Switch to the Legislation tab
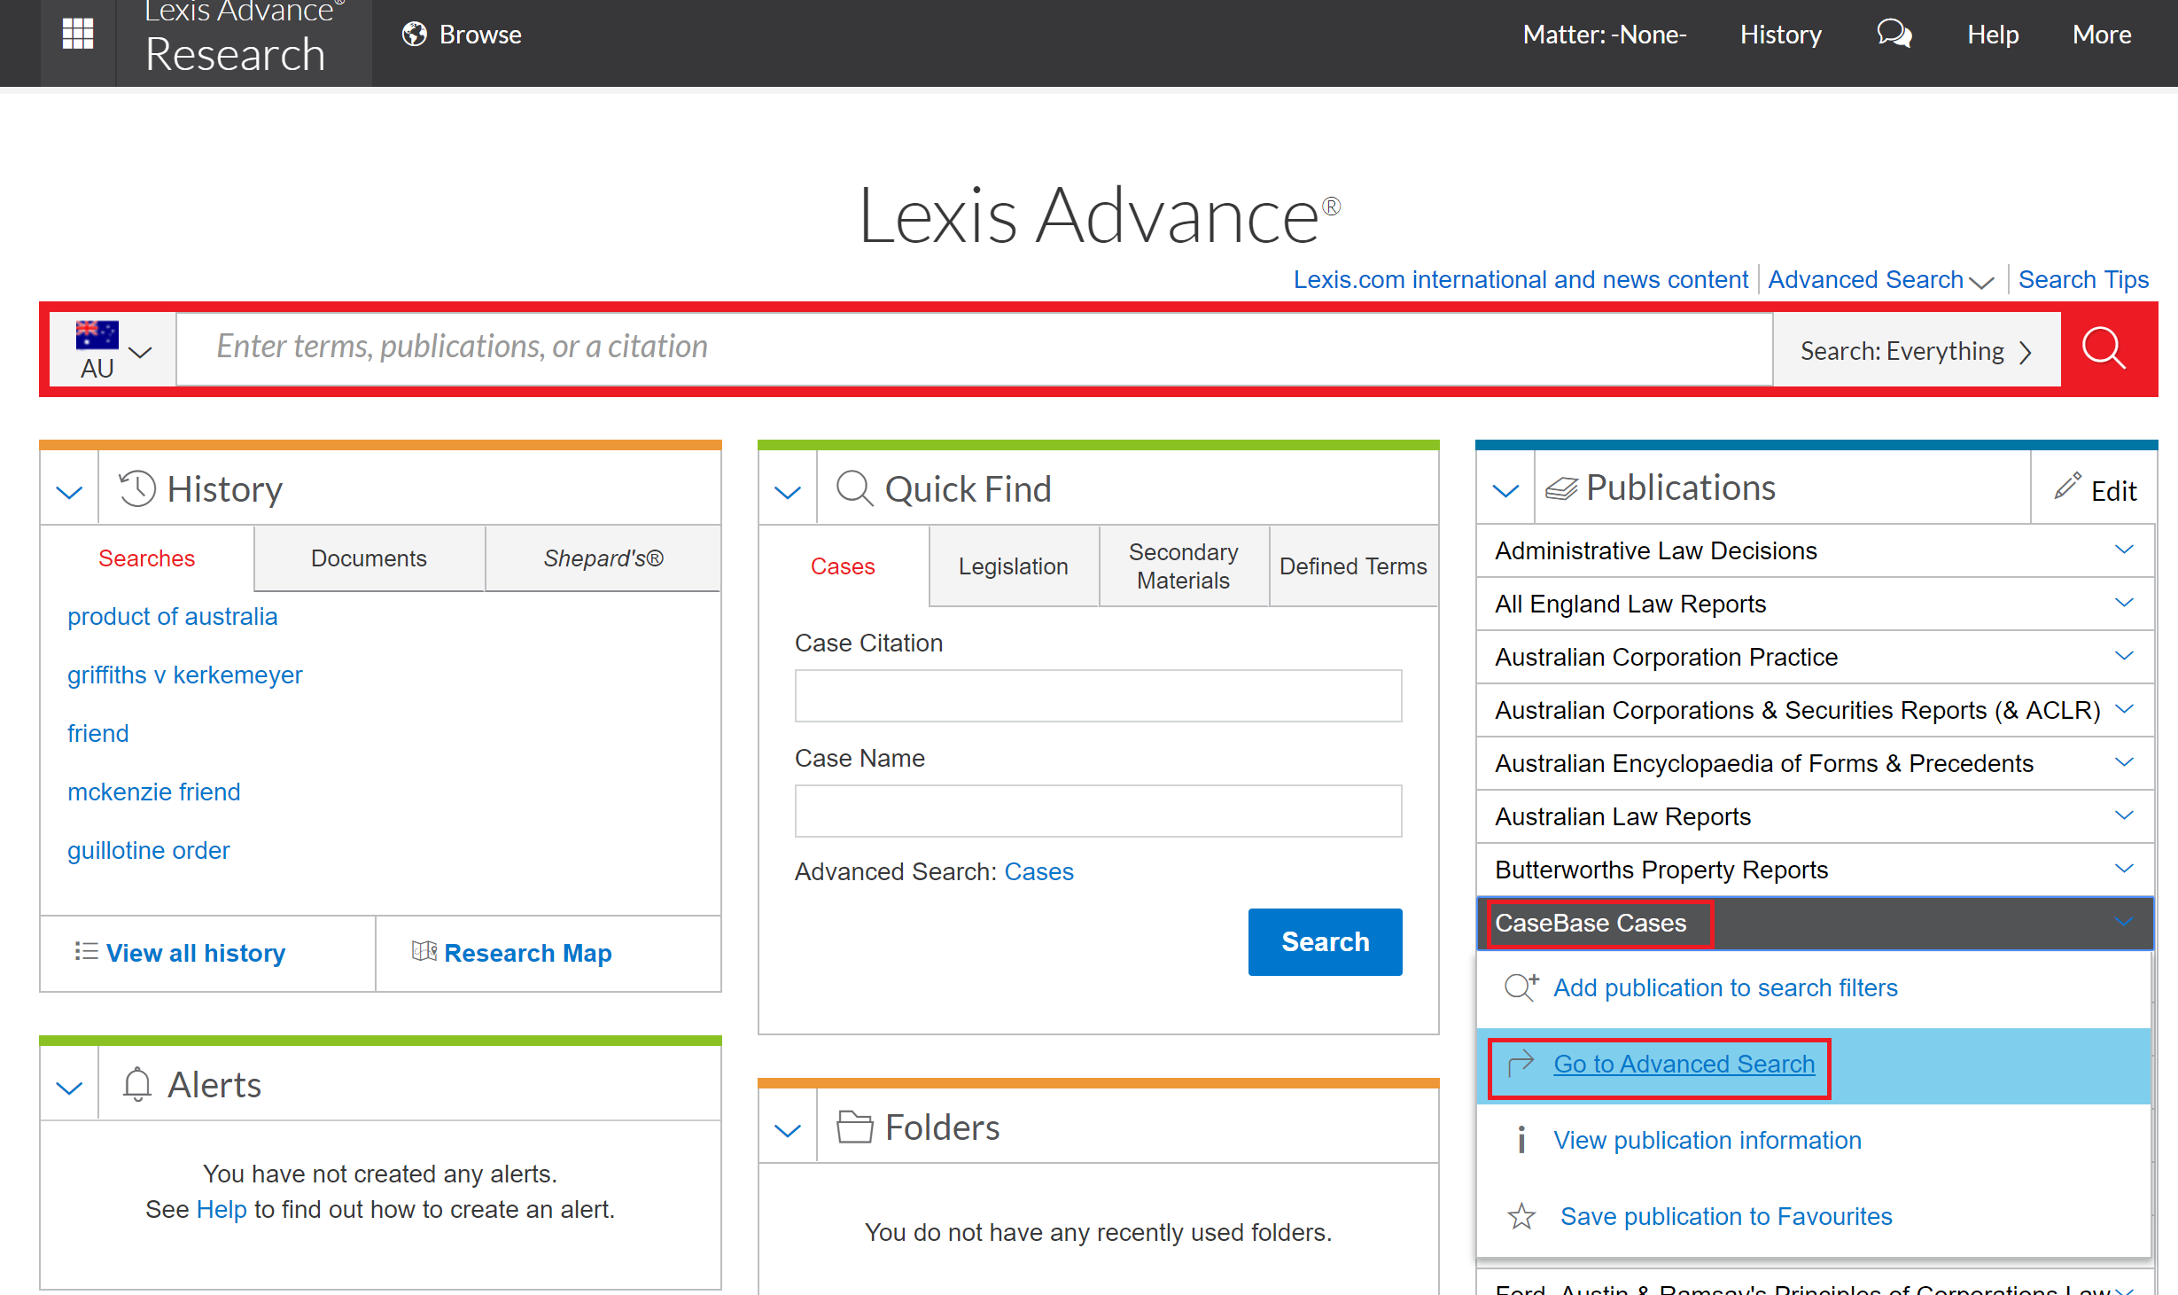This screenshot has width=2178, height=1295. tap(1013, 566)
